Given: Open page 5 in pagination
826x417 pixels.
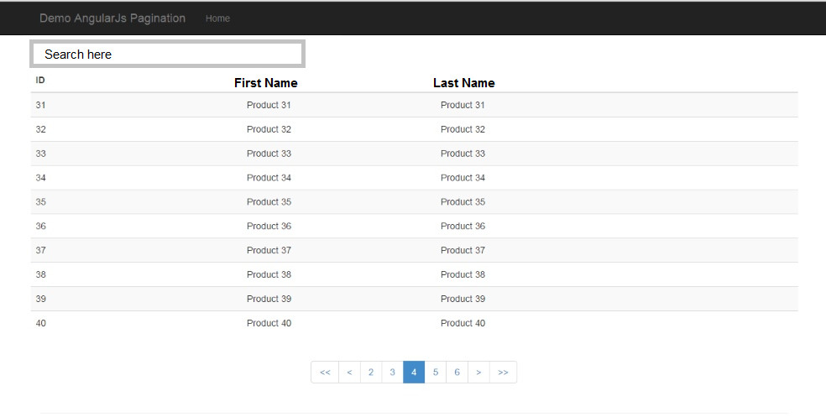Looking at the screenshot, I should coord(436,373).
